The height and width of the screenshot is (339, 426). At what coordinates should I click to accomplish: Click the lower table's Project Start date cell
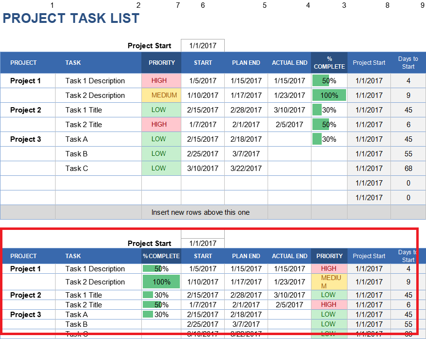(x=203, y=244)
